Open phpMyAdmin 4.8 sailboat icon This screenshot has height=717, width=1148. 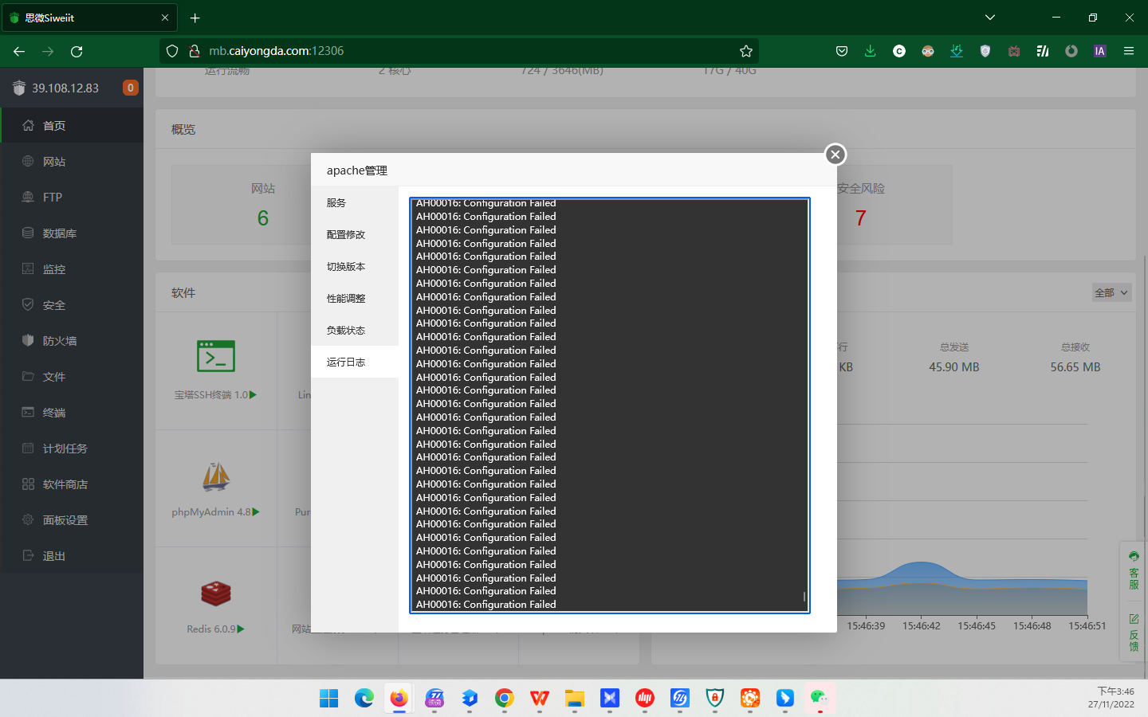216,476
